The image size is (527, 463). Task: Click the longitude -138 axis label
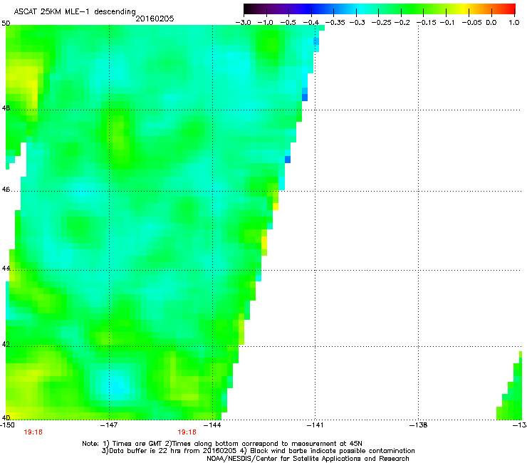point(419,425)
